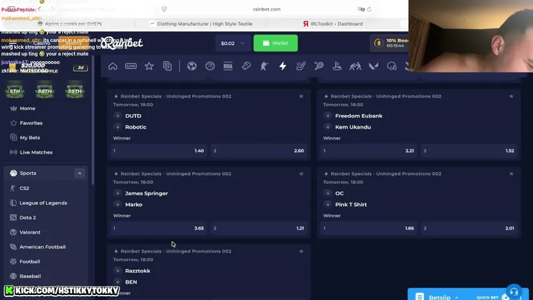Open the live support headset icon
533x300 pixels.
514,291
